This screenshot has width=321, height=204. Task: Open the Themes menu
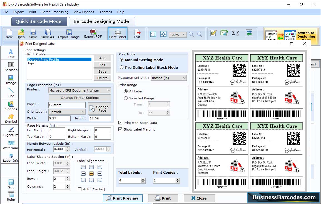[x=106, y=12]
